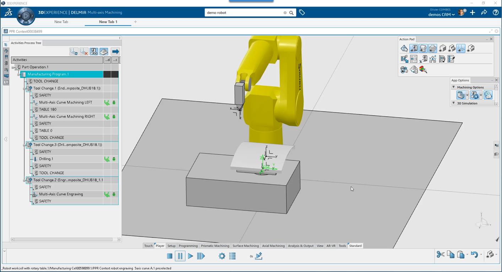Open the compass play button logo
The width and height of the screenshot is (502, 272).
pyautogui.click(x=26, y=16)
